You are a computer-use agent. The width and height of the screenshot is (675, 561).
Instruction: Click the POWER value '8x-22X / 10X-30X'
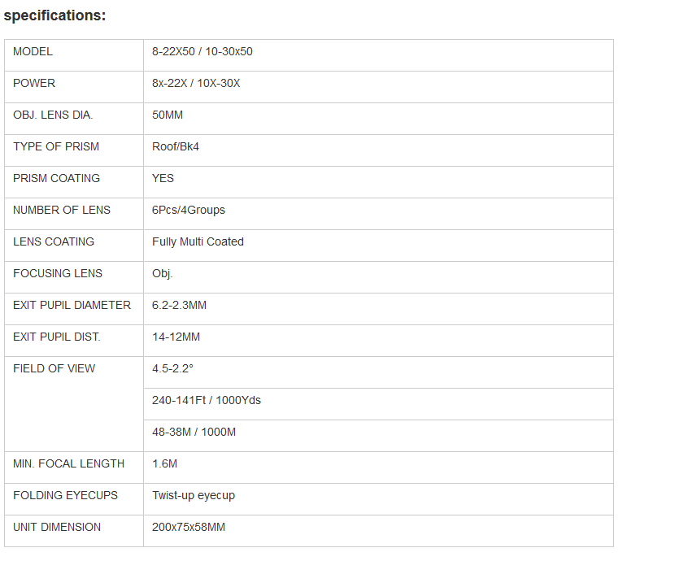(x=196, y=84)
